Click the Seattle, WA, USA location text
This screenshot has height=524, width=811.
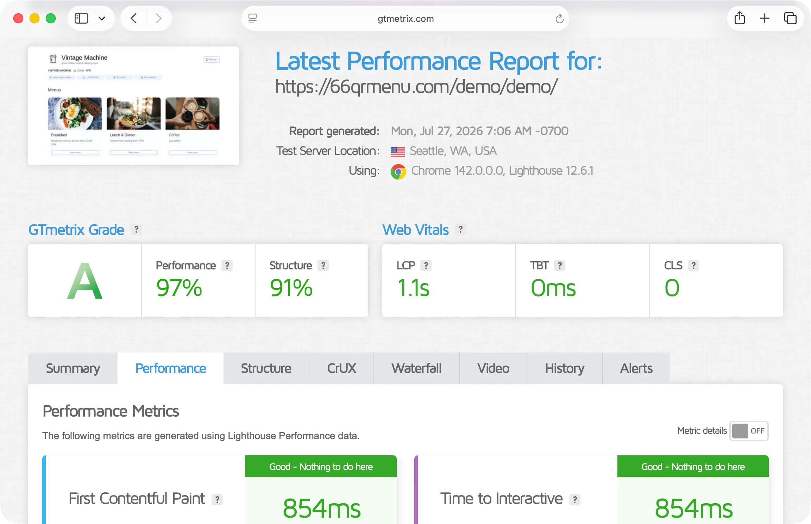pos(453,151)
